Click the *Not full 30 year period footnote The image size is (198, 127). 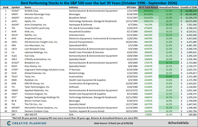point(75,118)
